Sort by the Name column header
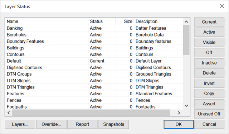Viewport: 229px width, 134px height. (47, 21)
